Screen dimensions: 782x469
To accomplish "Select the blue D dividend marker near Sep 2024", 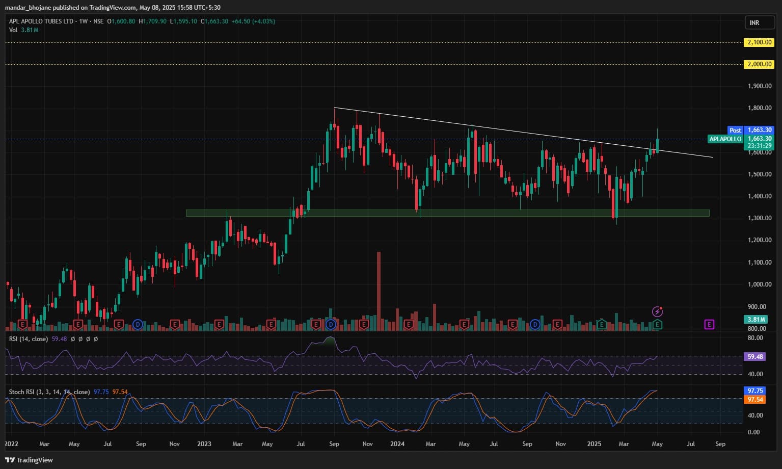I will coord(535,324).
